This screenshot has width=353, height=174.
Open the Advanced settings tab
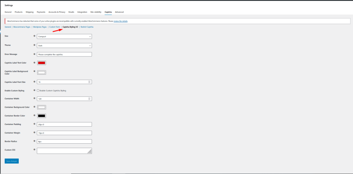pos(119,12)
